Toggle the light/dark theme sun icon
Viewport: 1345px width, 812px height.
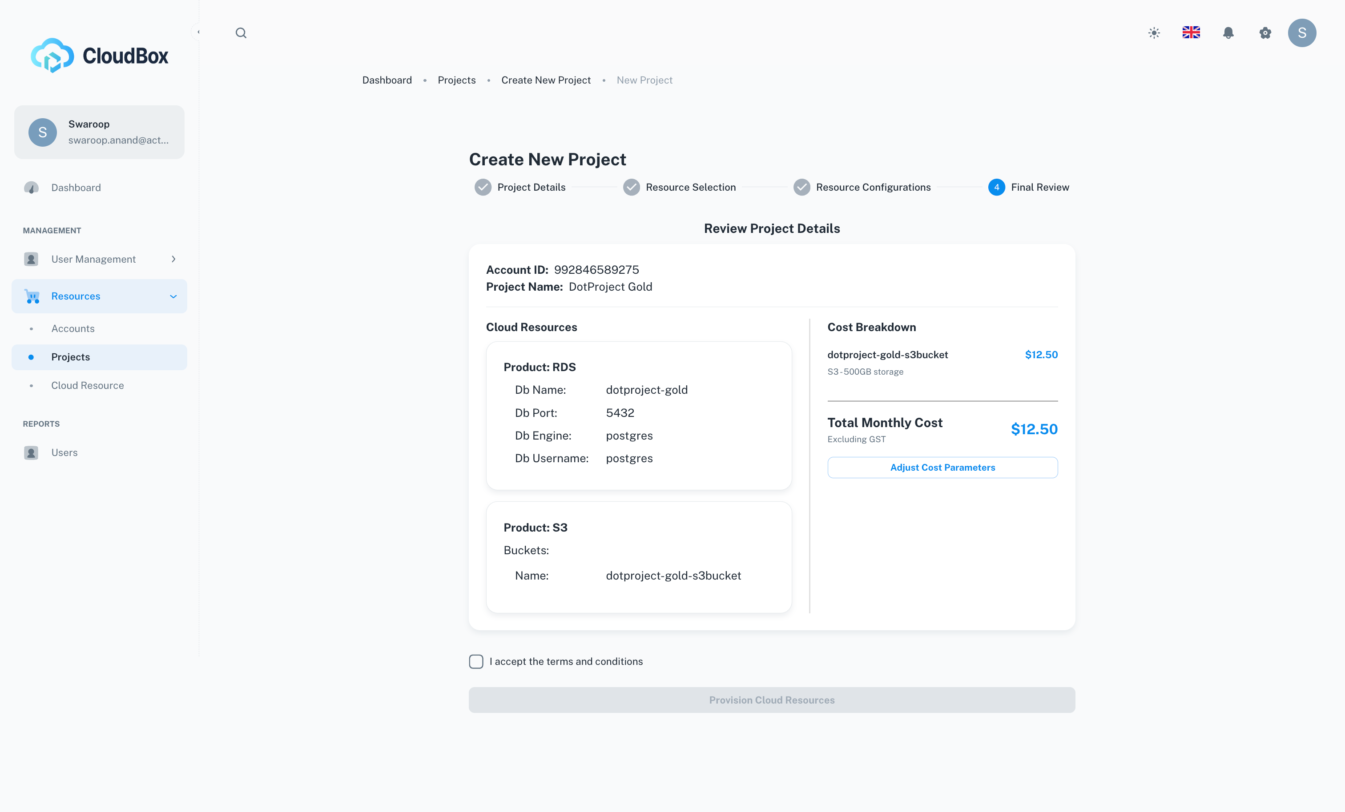[1154, 33]
